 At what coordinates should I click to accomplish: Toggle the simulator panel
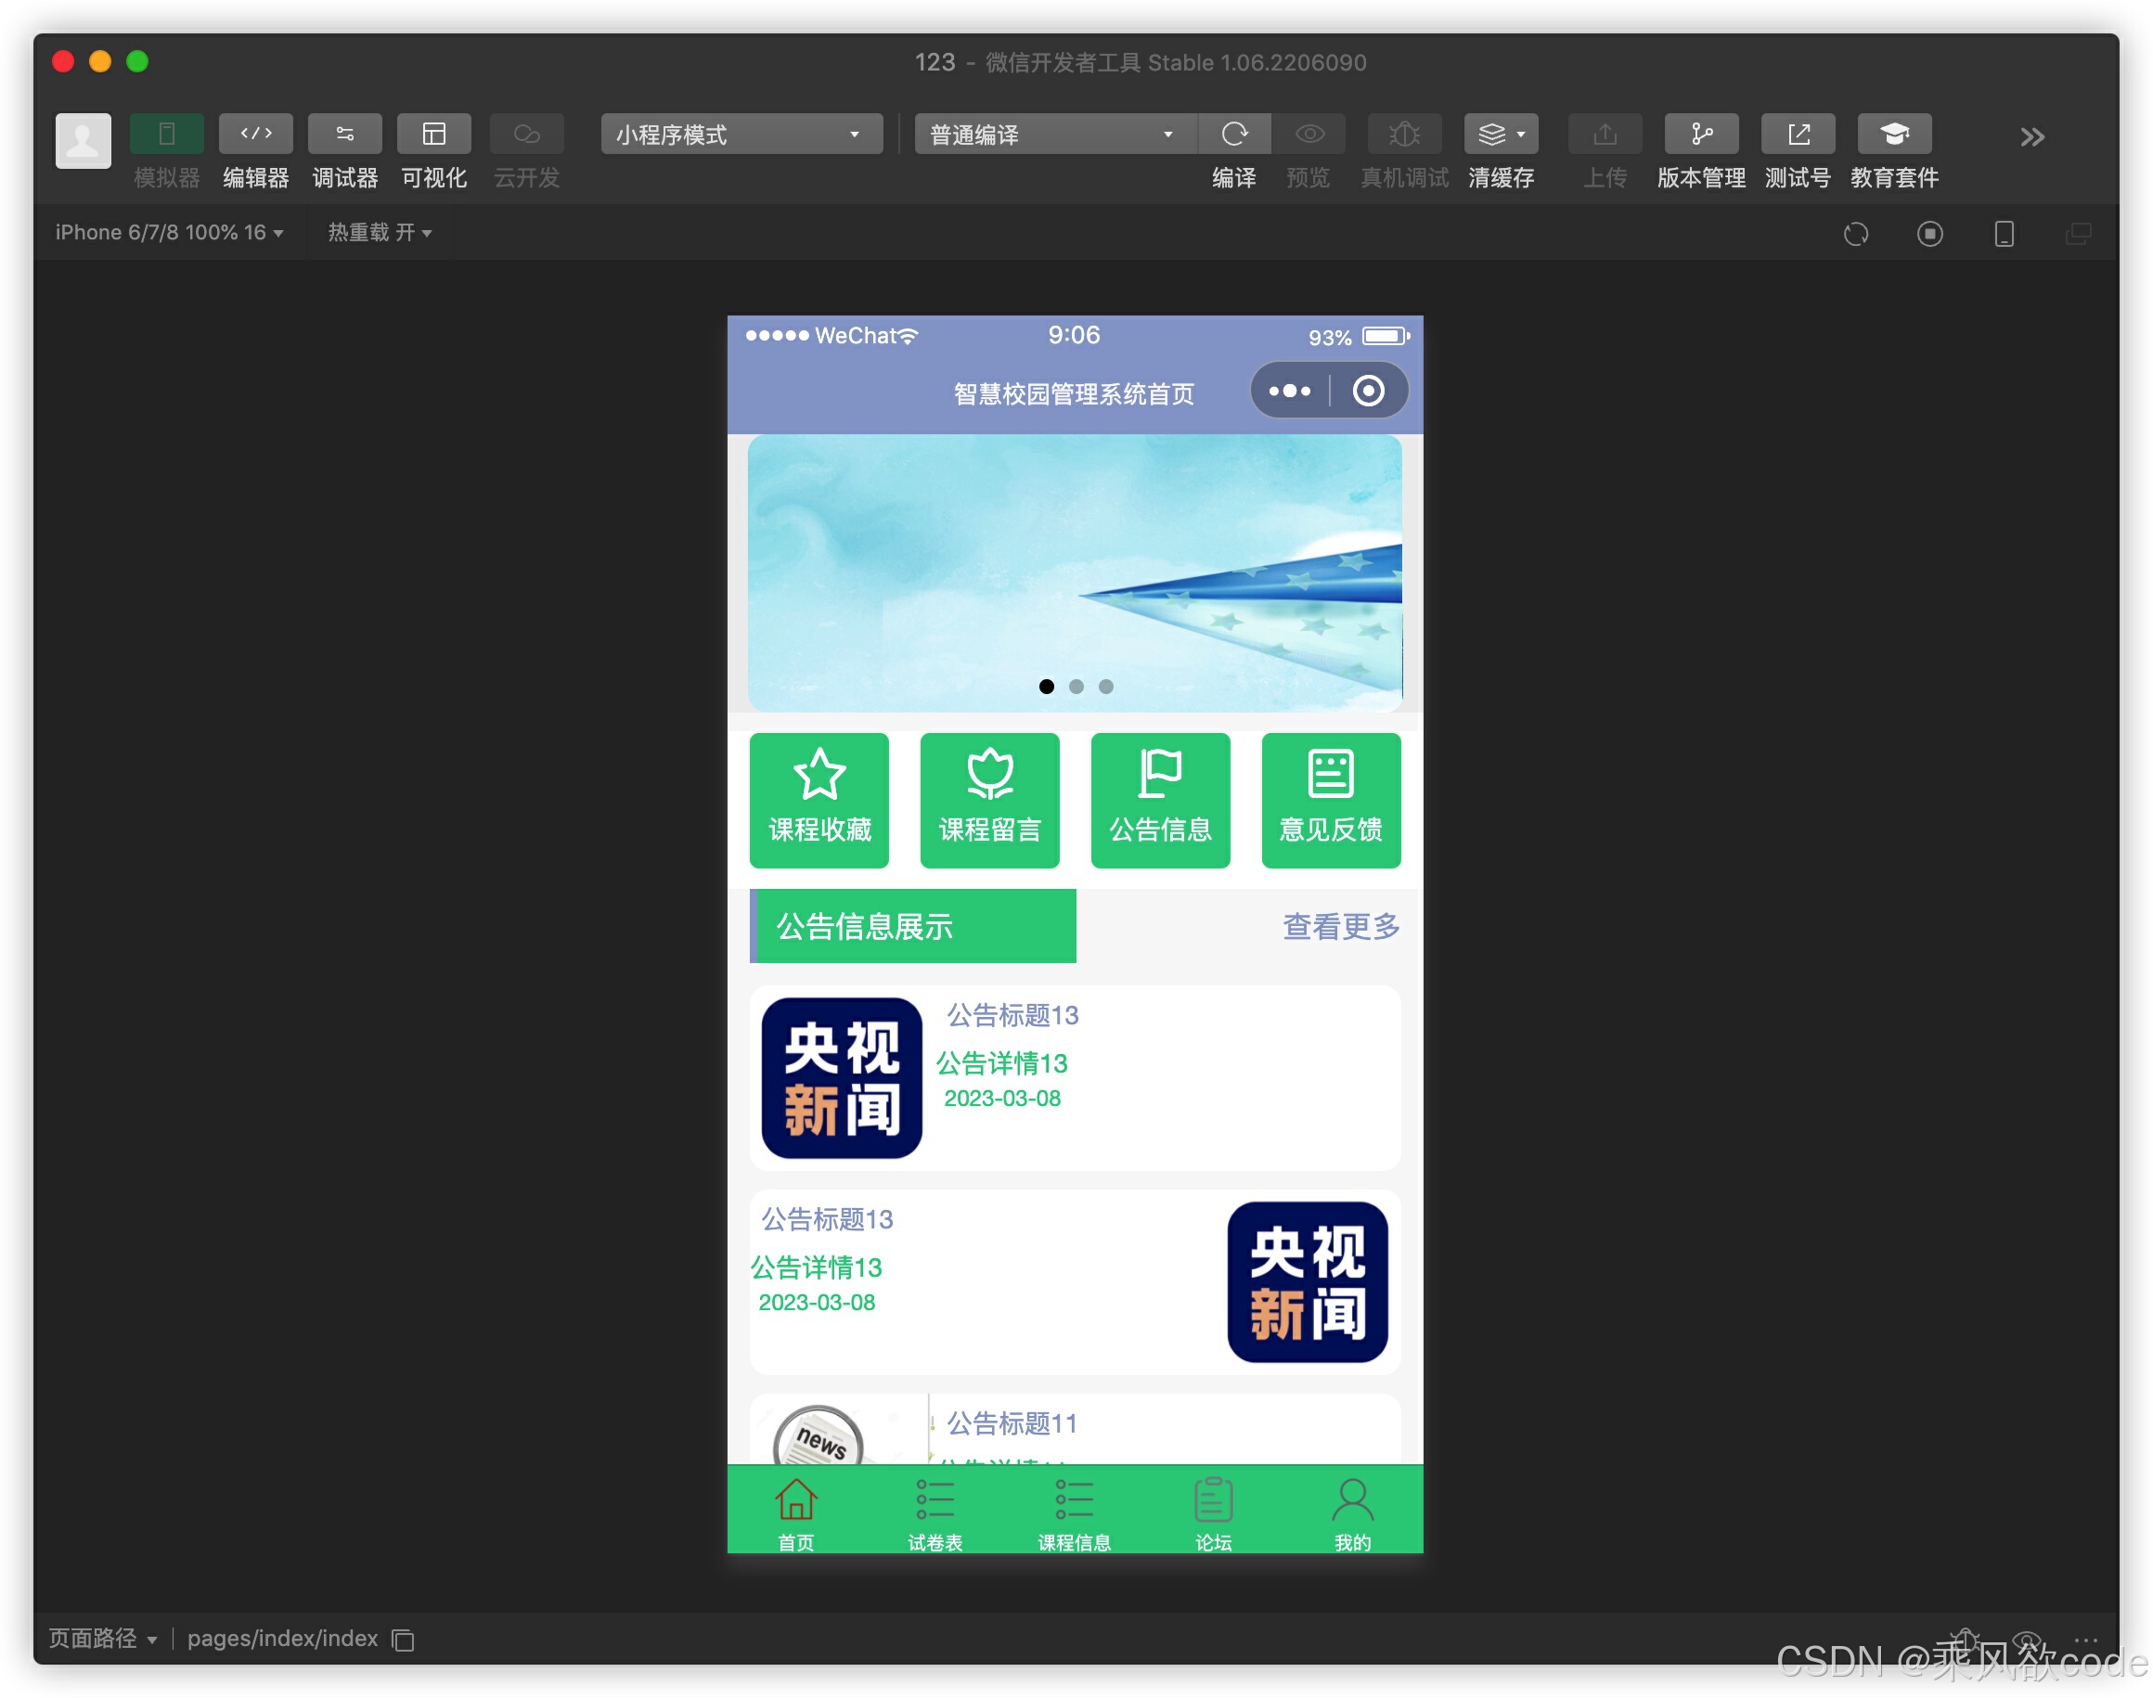pyautogui.click(x=166, y=135)
